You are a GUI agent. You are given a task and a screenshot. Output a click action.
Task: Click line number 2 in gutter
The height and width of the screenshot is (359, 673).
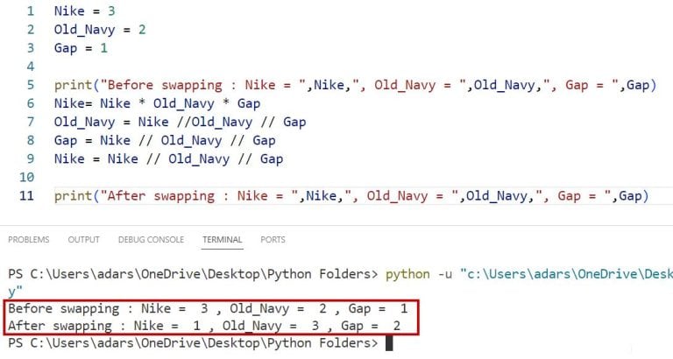tap(31, 30)
